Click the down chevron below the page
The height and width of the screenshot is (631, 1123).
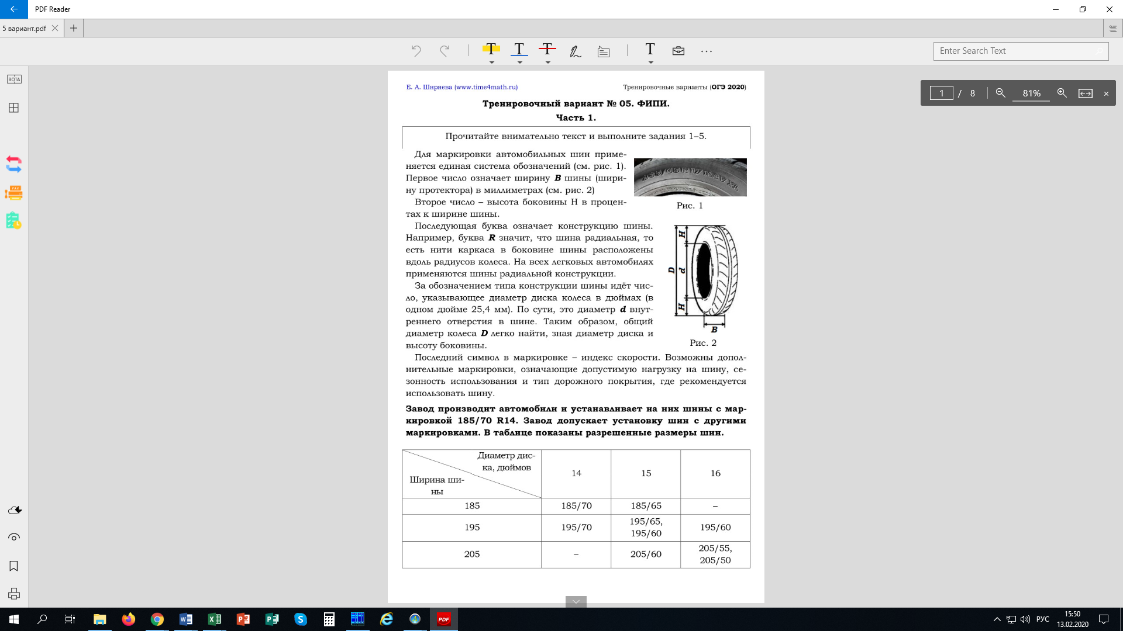pyautogui.click(x=576, y=601)
